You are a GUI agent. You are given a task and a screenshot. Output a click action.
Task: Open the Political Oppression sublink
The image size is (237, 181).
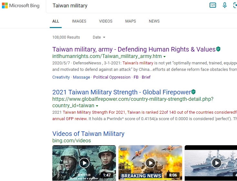pos(112,77)
